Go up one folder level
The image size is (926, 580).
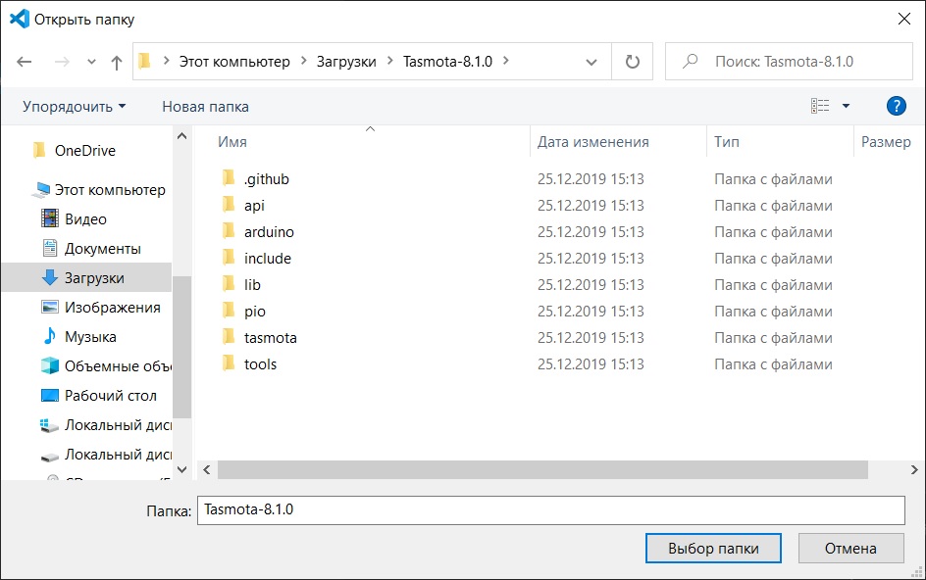[117, 62]
